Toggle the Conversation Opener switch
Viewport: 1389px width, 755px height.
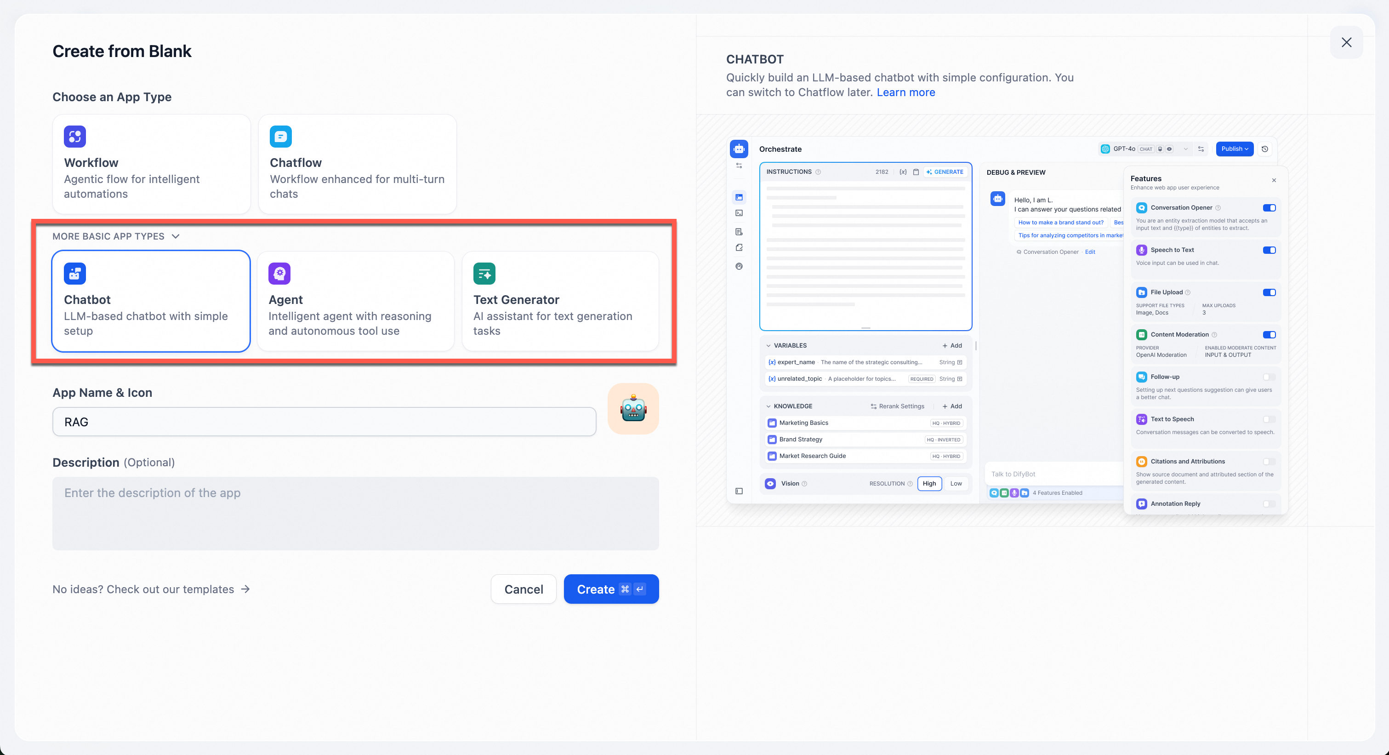click(x=1269, y=208)
